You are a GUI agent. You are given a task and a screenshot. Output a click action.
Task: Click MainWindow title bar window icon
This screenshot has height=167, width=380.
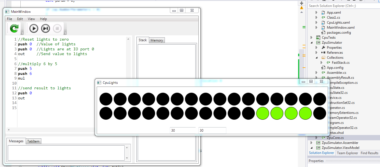pos(7,12)
